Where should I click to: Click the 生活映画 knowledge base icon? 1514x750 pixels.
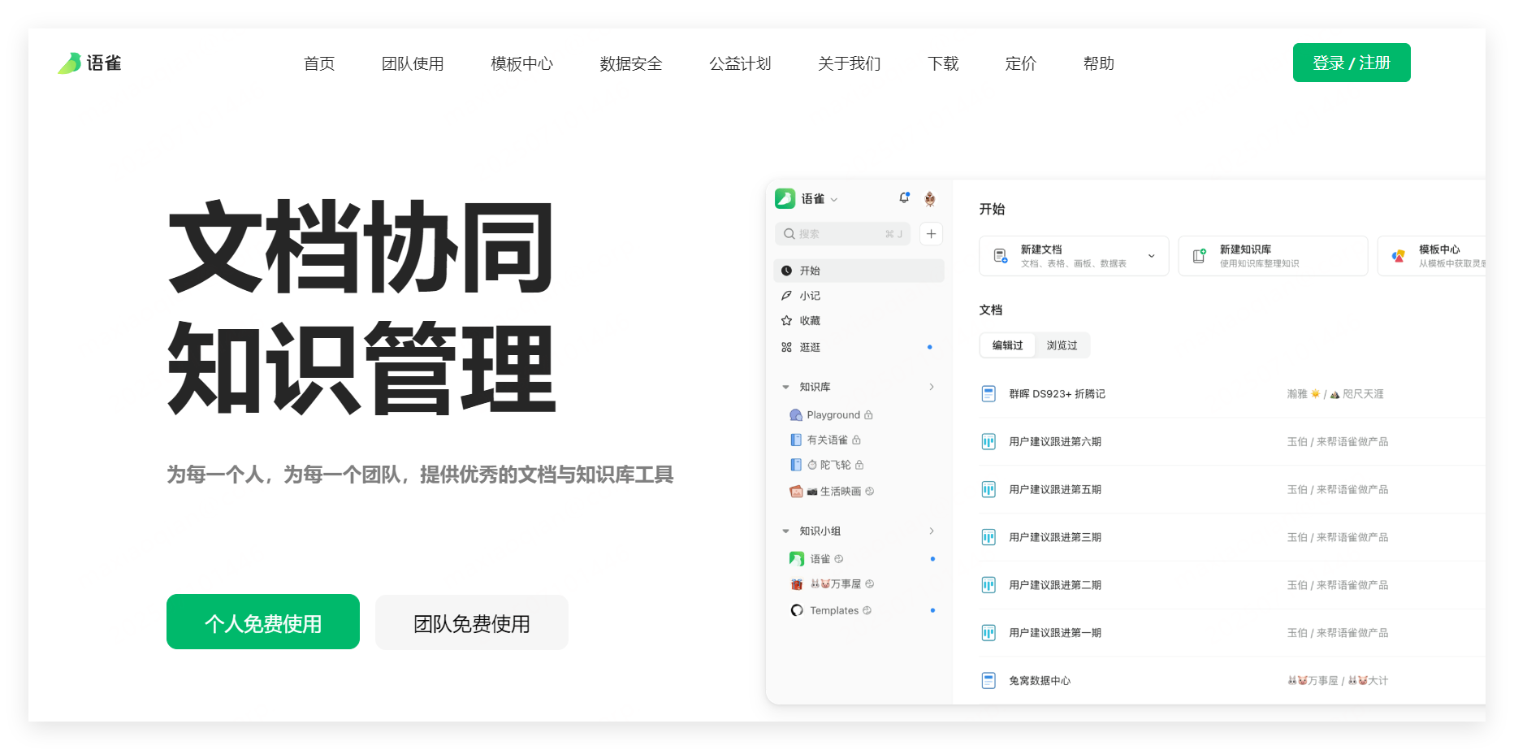tap(796, 492)
